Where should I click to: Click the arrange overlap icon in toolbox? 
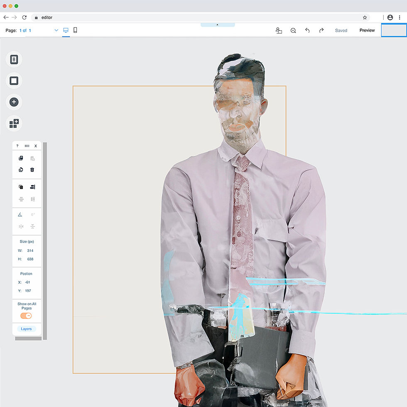click(21, 187)
